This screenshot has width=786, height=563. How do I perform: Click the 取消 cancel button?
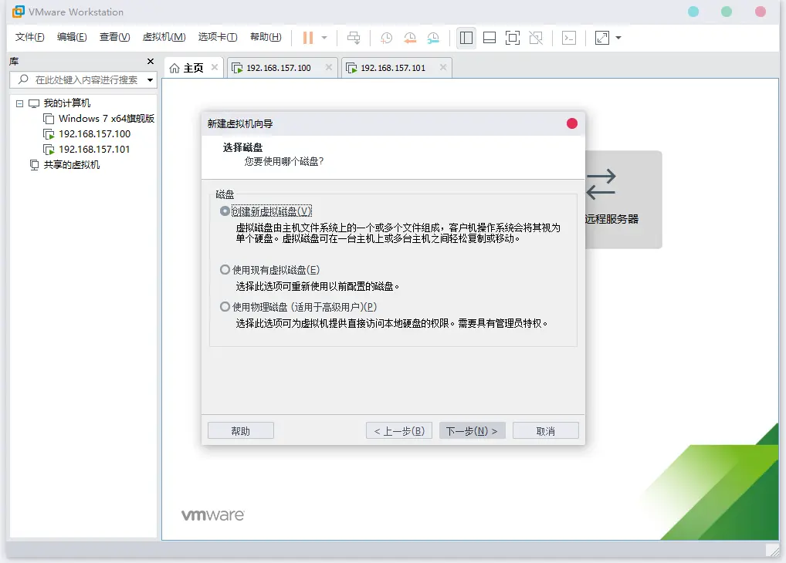pyautogui.click(x=546, y=431)
